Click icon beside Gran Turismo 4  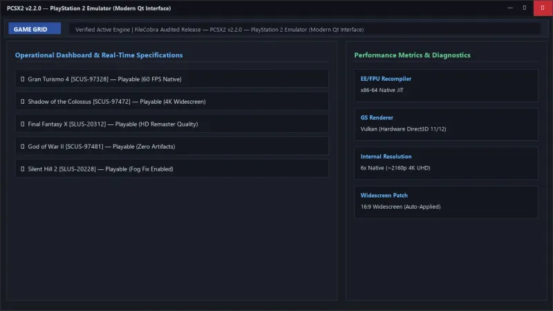pyautogui.click(x=23, y=79)
